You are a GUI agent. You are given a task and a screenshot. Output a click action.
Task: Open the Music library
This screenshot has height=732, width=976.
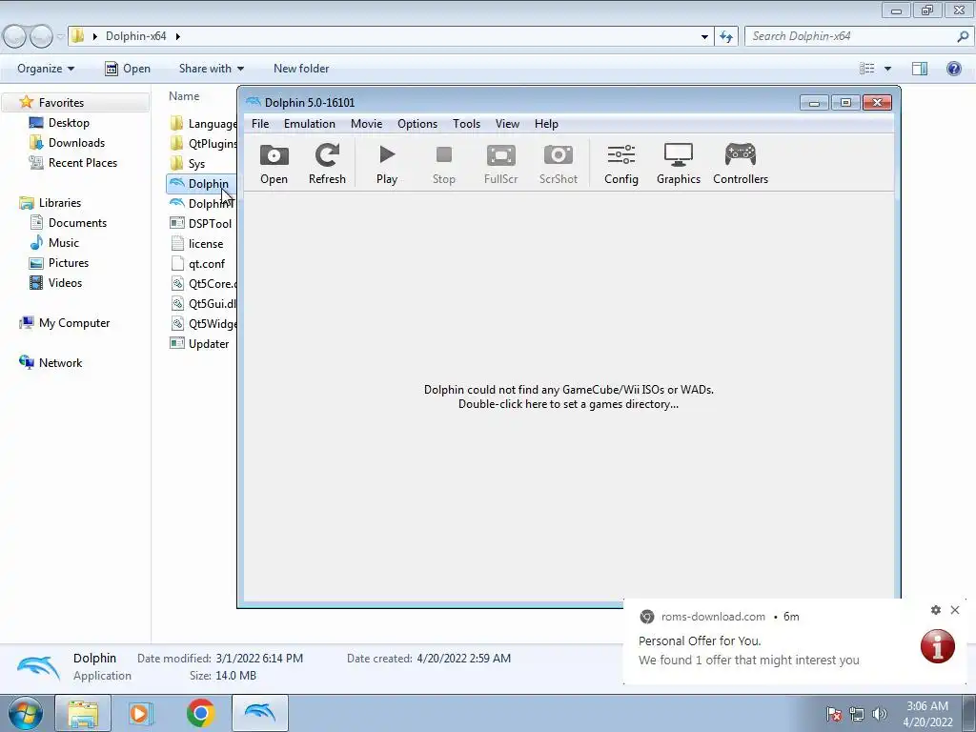pyautogui.click(x=54, y=243)
